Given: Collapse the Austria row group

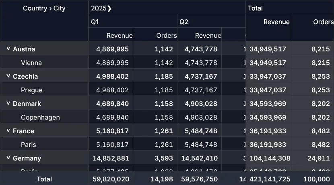Looking at the screenshot, I should [8, 49].
